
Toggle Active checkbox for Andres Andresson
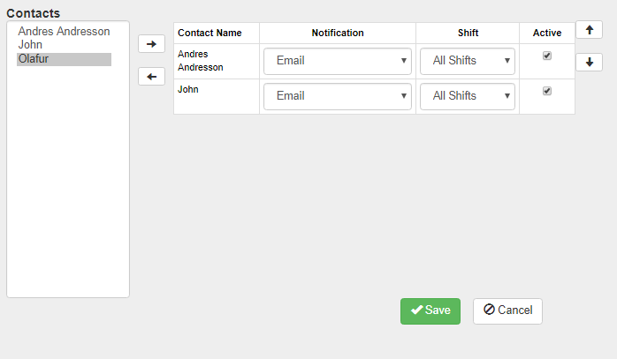pos(547,56)
